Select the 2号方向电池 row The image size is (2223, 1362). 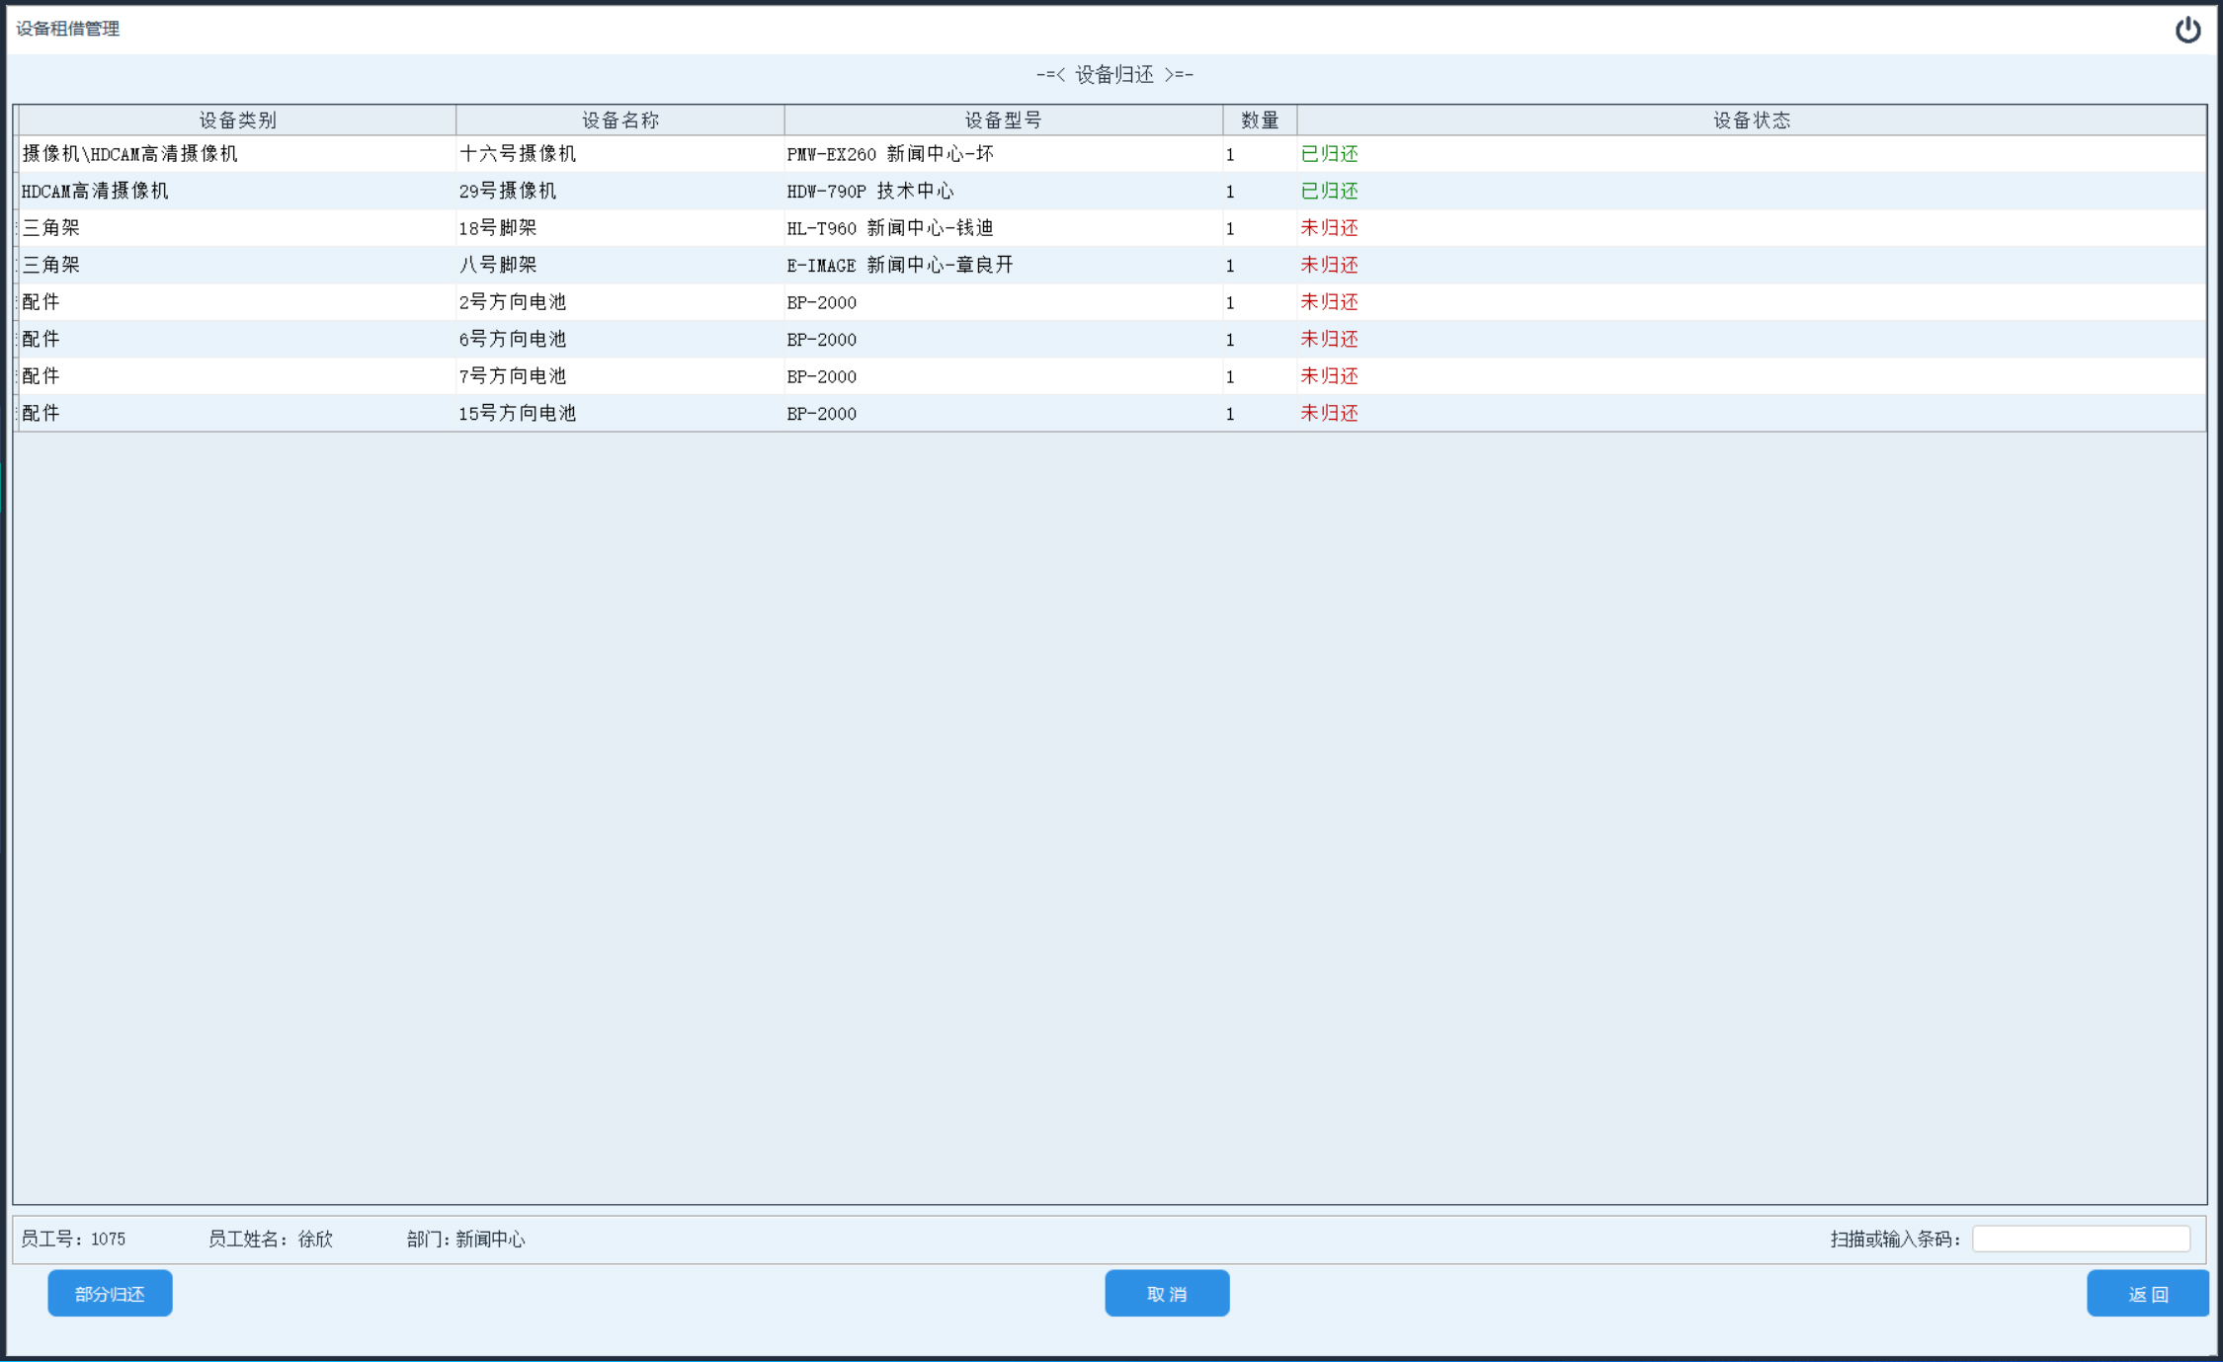pyautogui.click(x=513, y=302)
